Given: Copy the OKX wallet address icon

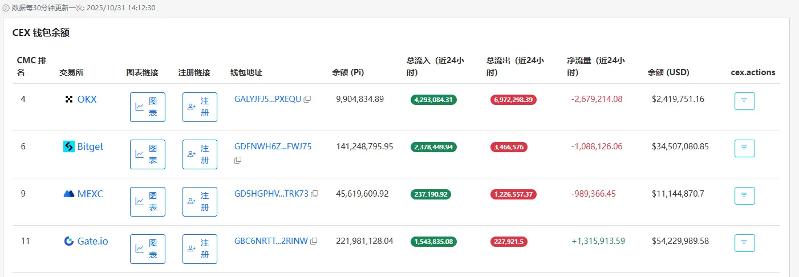Looking at the screenshot, I should 307,99.
